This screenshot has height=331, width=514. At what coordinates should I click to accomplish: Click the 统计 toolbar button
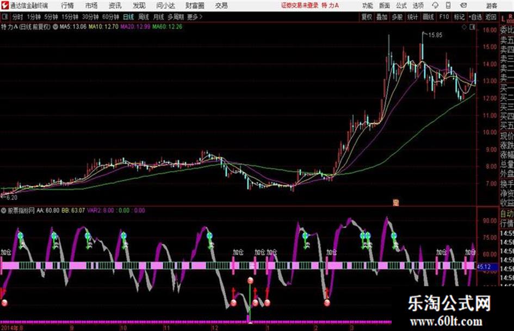[x=412, y=17]
